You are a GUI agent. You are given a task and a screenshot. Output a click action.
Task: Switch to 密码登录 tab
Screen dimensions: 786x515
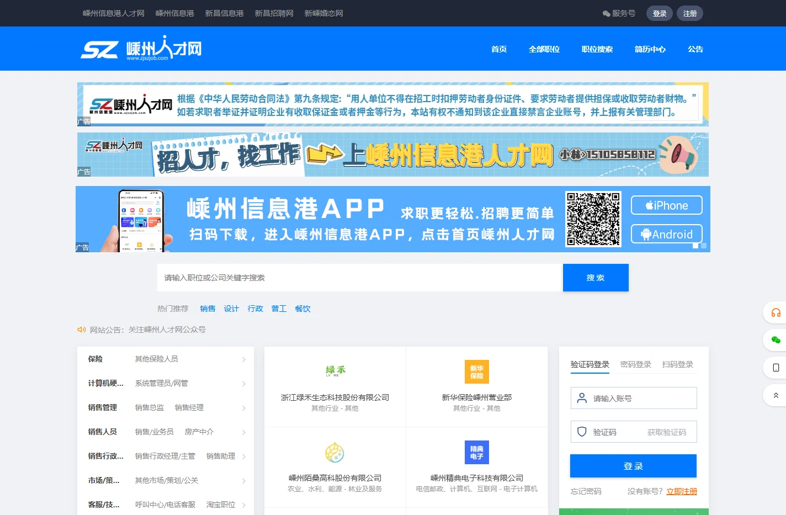tap(636, 364)
